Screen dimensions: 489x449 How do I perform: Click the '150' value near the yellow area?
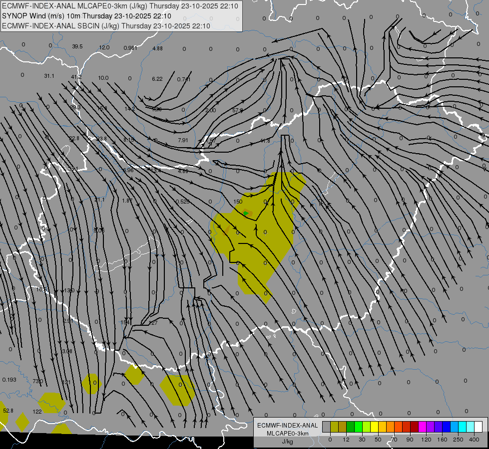tap(238, 202)
